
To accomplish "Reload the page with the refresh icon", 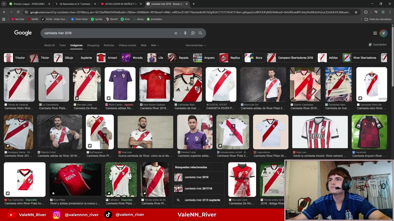I will coord(18,12).
